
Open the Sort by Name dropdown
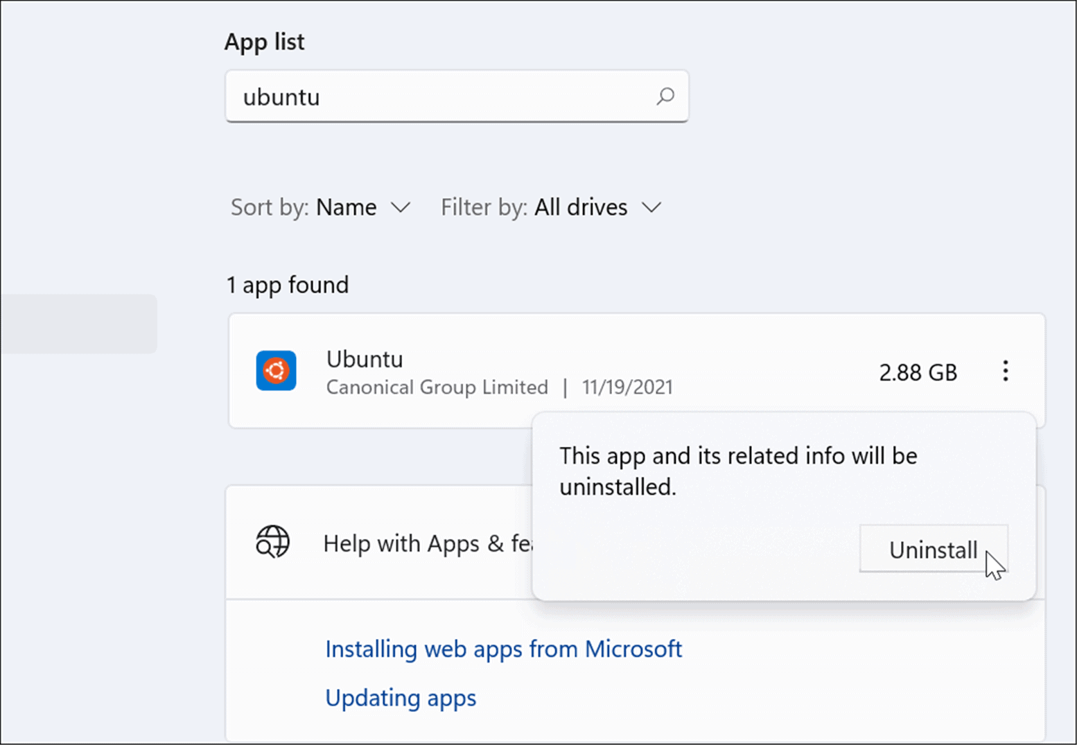click(x=321, y=207)
